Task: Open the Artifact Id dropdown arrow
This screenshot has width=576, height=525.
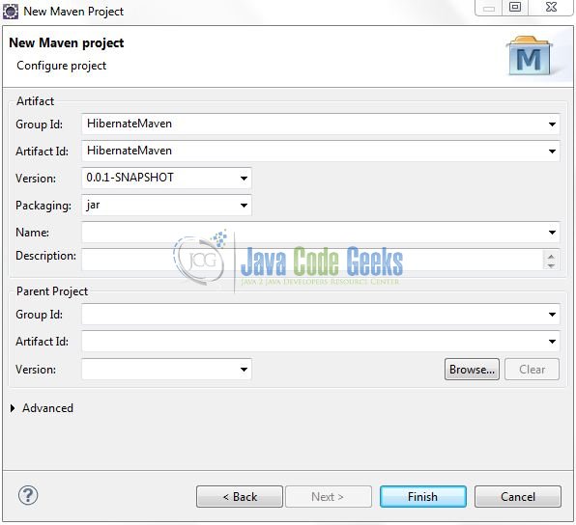Action: 552,152
